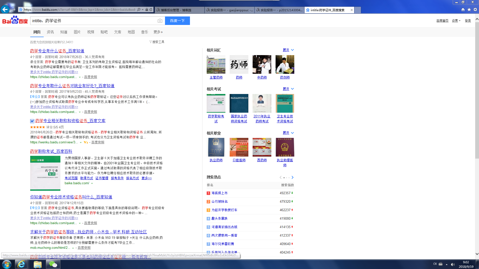Open File Explorer from the taskbar
This screenshot has height=269, width=479.
(37, 264)
